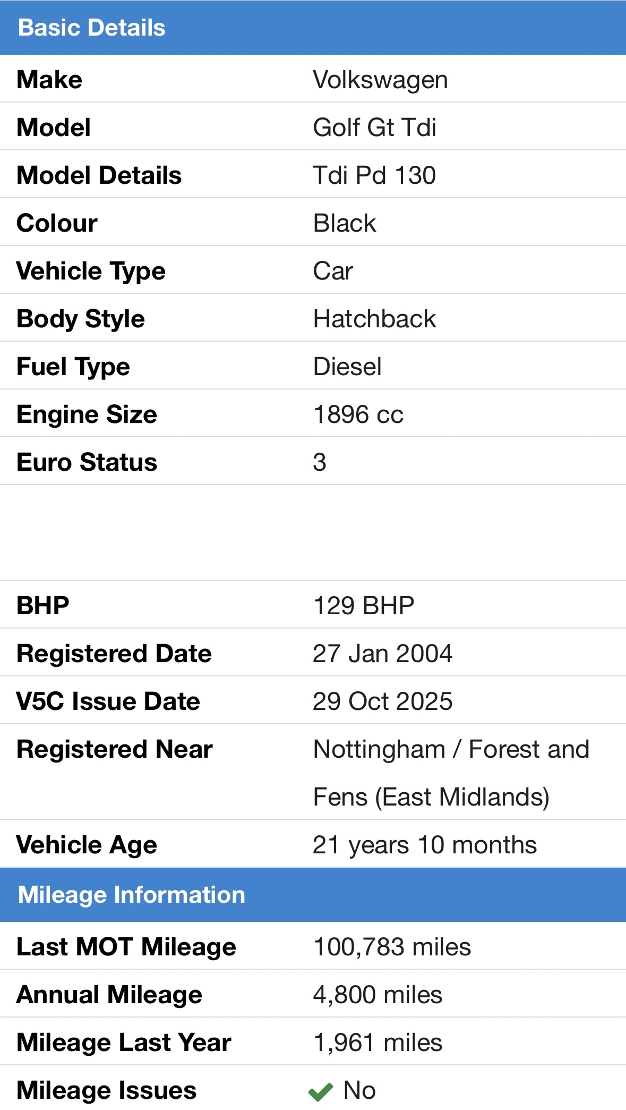Tap the Nottingham / Forest and Fens location
626x1110 pixels.
click(x=451, y=773)
